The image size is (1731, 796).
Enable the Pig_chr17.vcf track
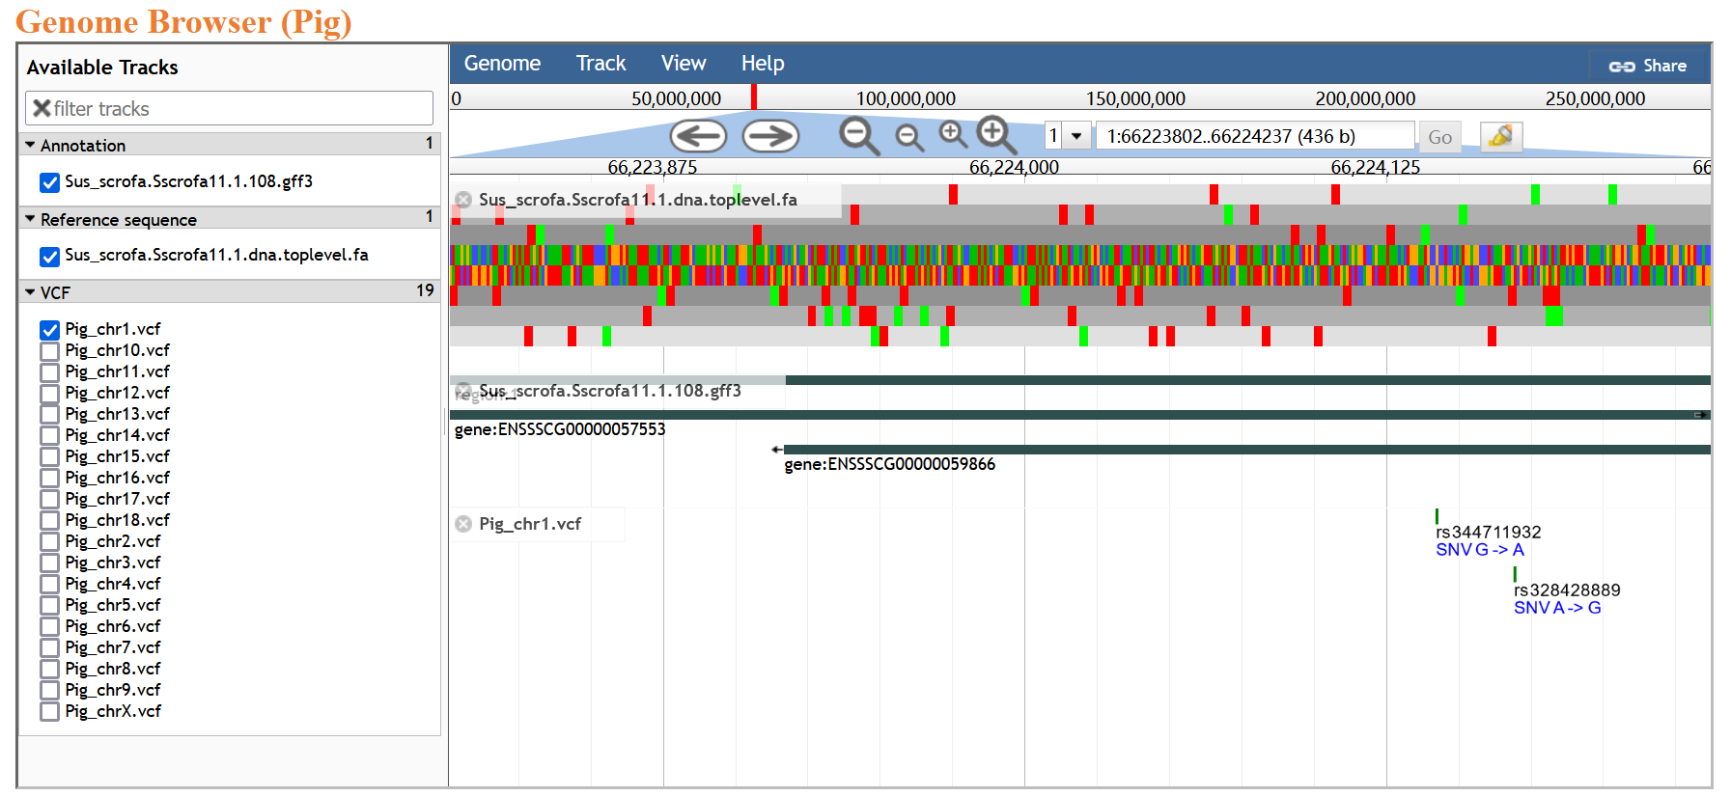tap(50, 500)
